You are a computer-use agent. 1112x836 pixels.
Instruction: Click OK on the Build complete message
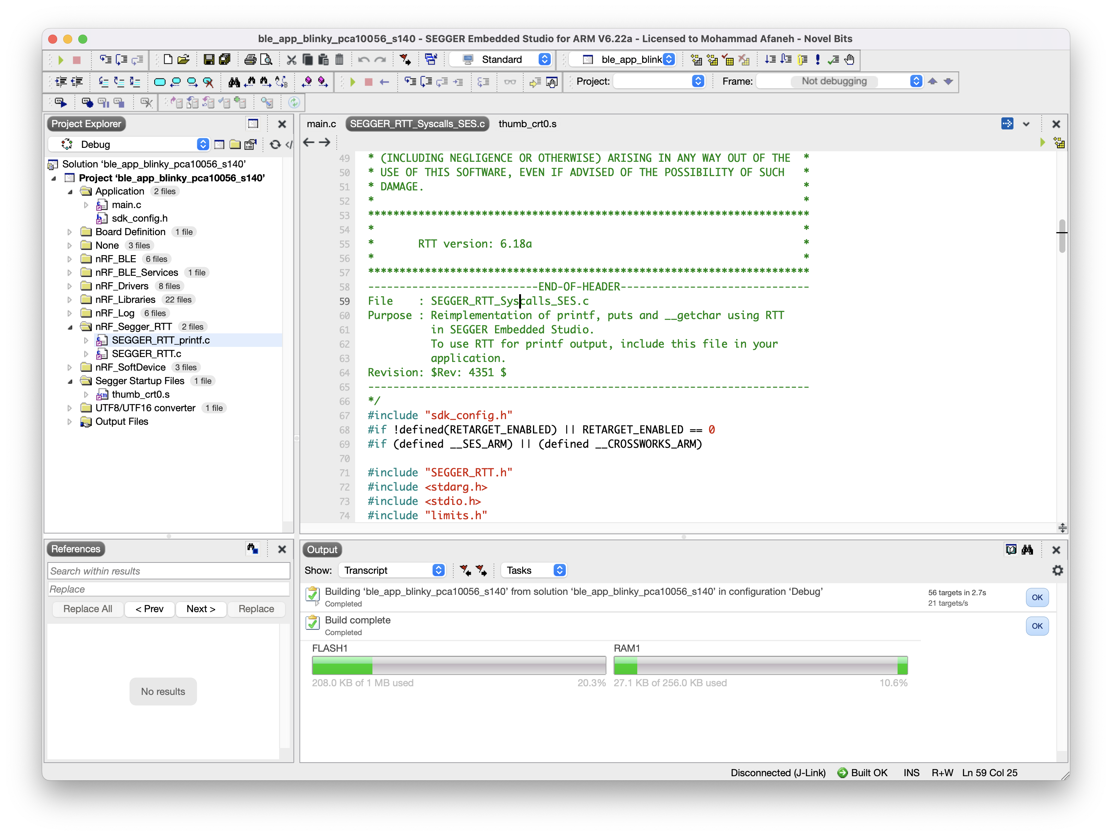1037,626
